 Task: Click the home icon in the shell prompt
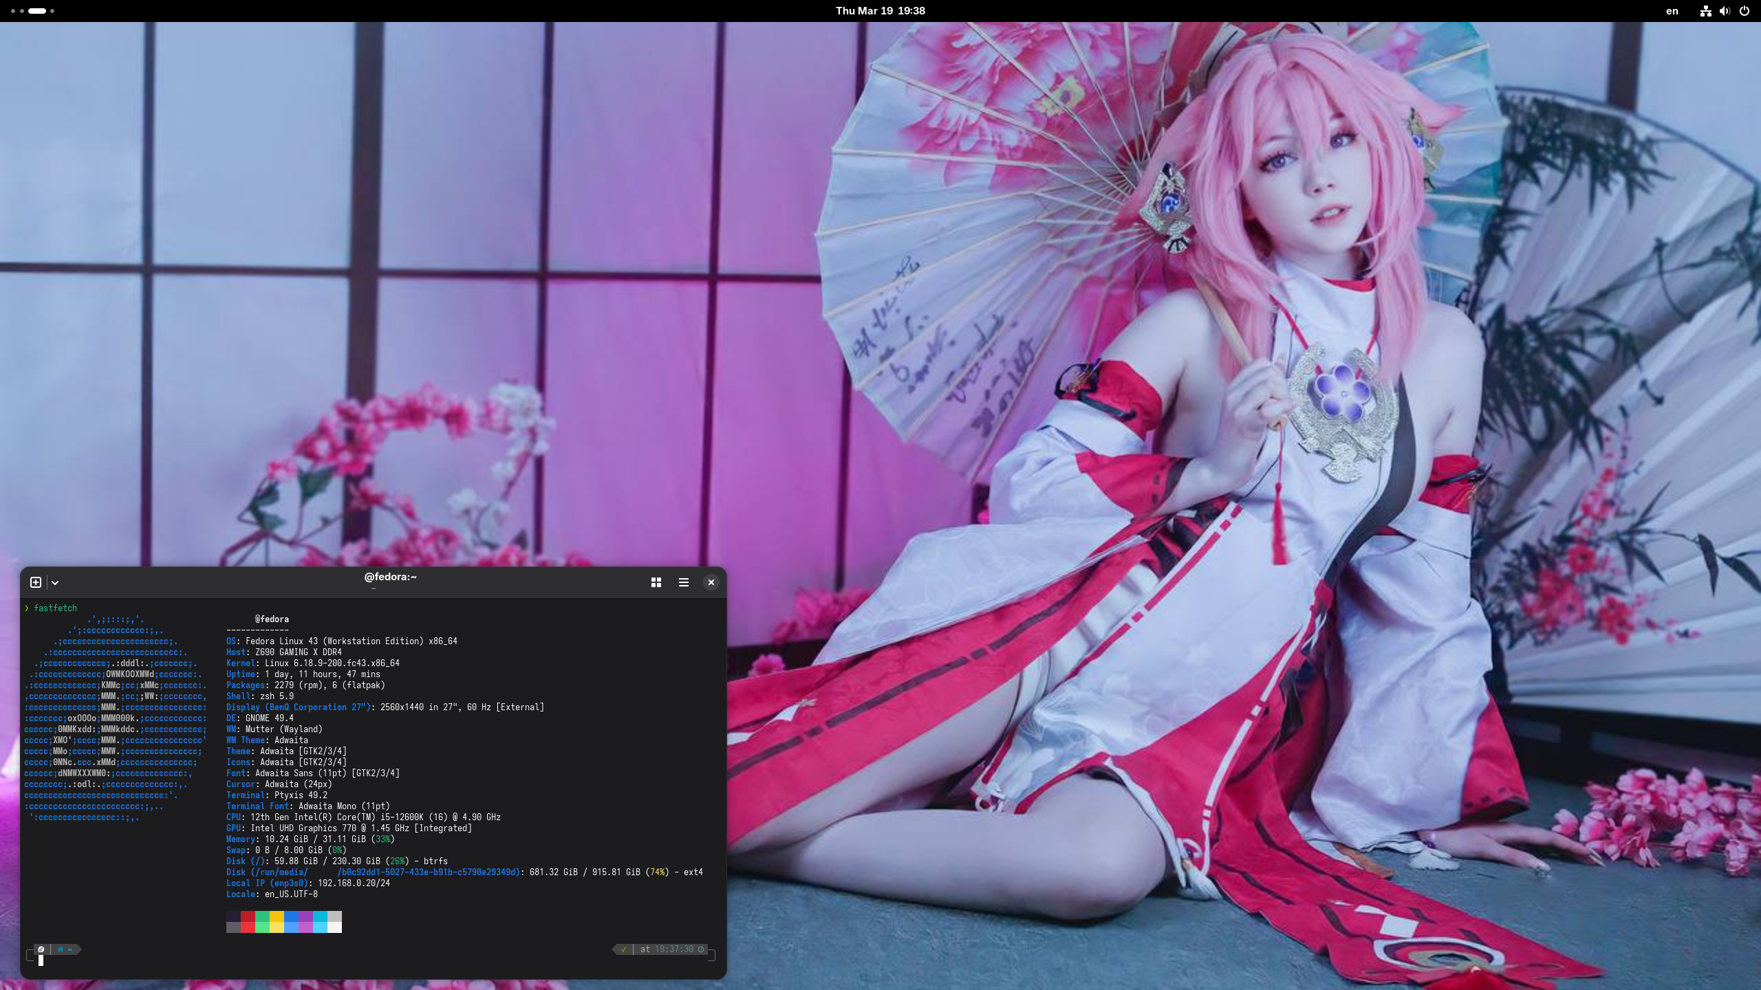coord(61,949)
